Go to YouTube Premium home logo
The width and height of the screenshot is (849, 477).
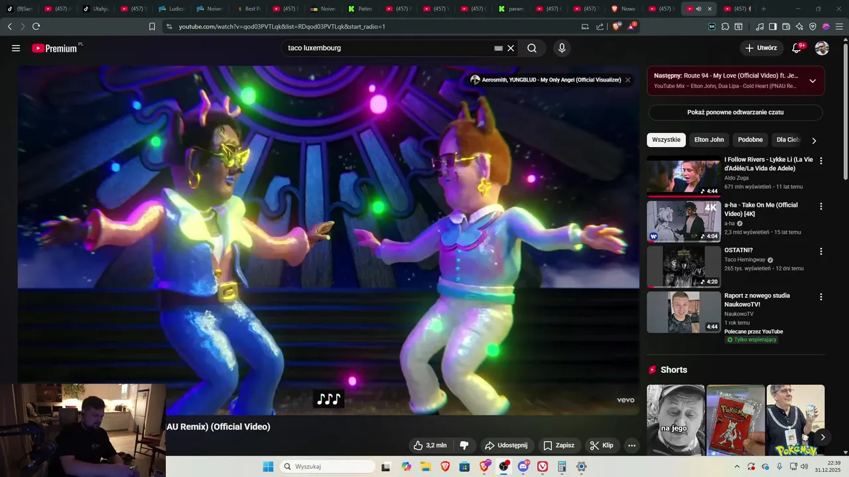tap(55, 48)
